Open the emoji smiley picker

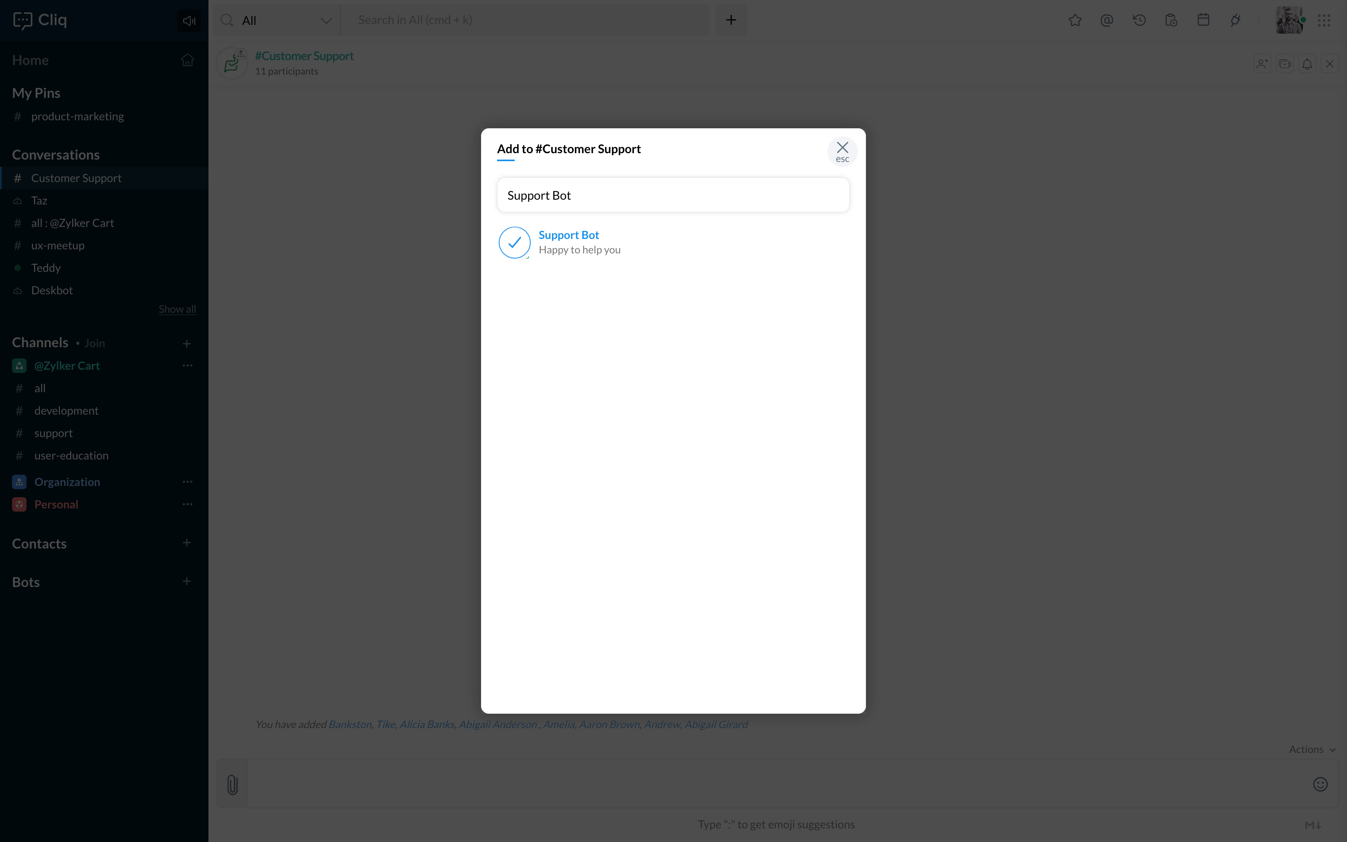[x=1320, y=784]
